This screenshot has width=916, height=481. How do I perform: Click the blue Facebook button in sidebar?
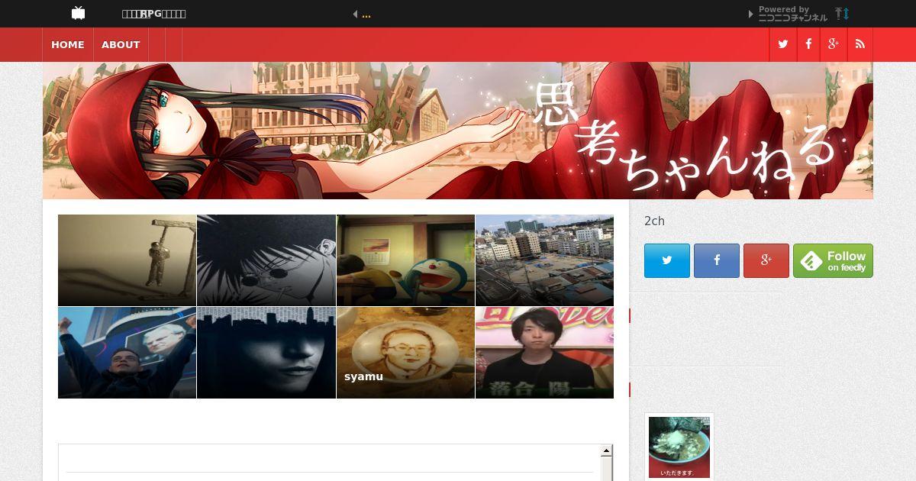coord(717,260)
